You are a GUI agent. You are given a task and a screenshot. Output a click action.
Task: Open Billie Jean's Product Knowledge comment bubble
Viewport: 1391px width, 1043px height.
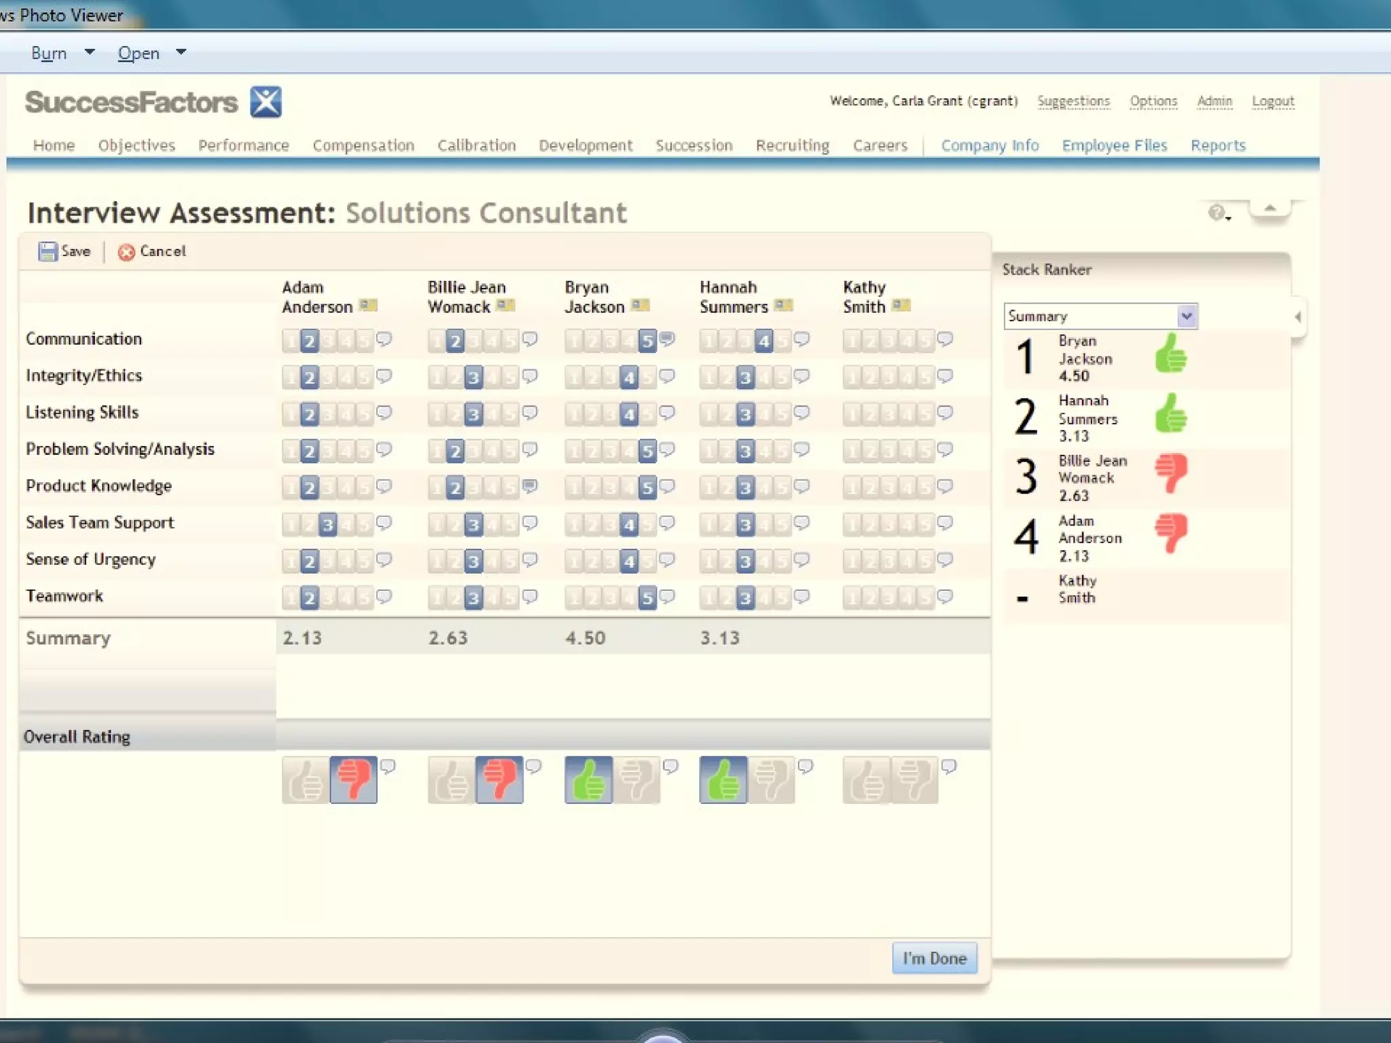[530, 486]
